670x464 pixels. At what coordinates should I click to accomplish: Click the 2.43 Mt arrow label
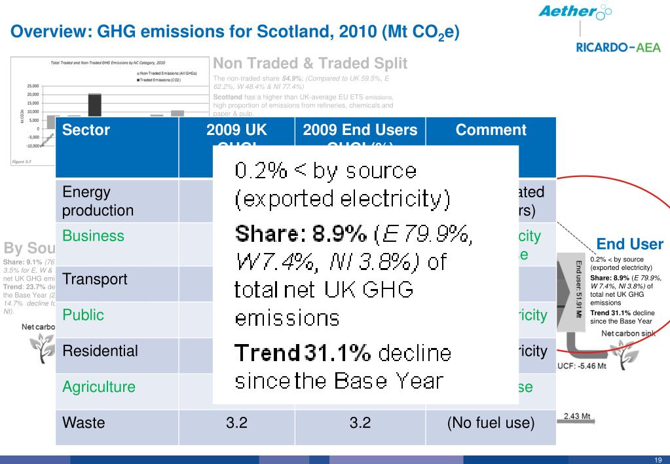pyautogui.click(x=577, y=416)
